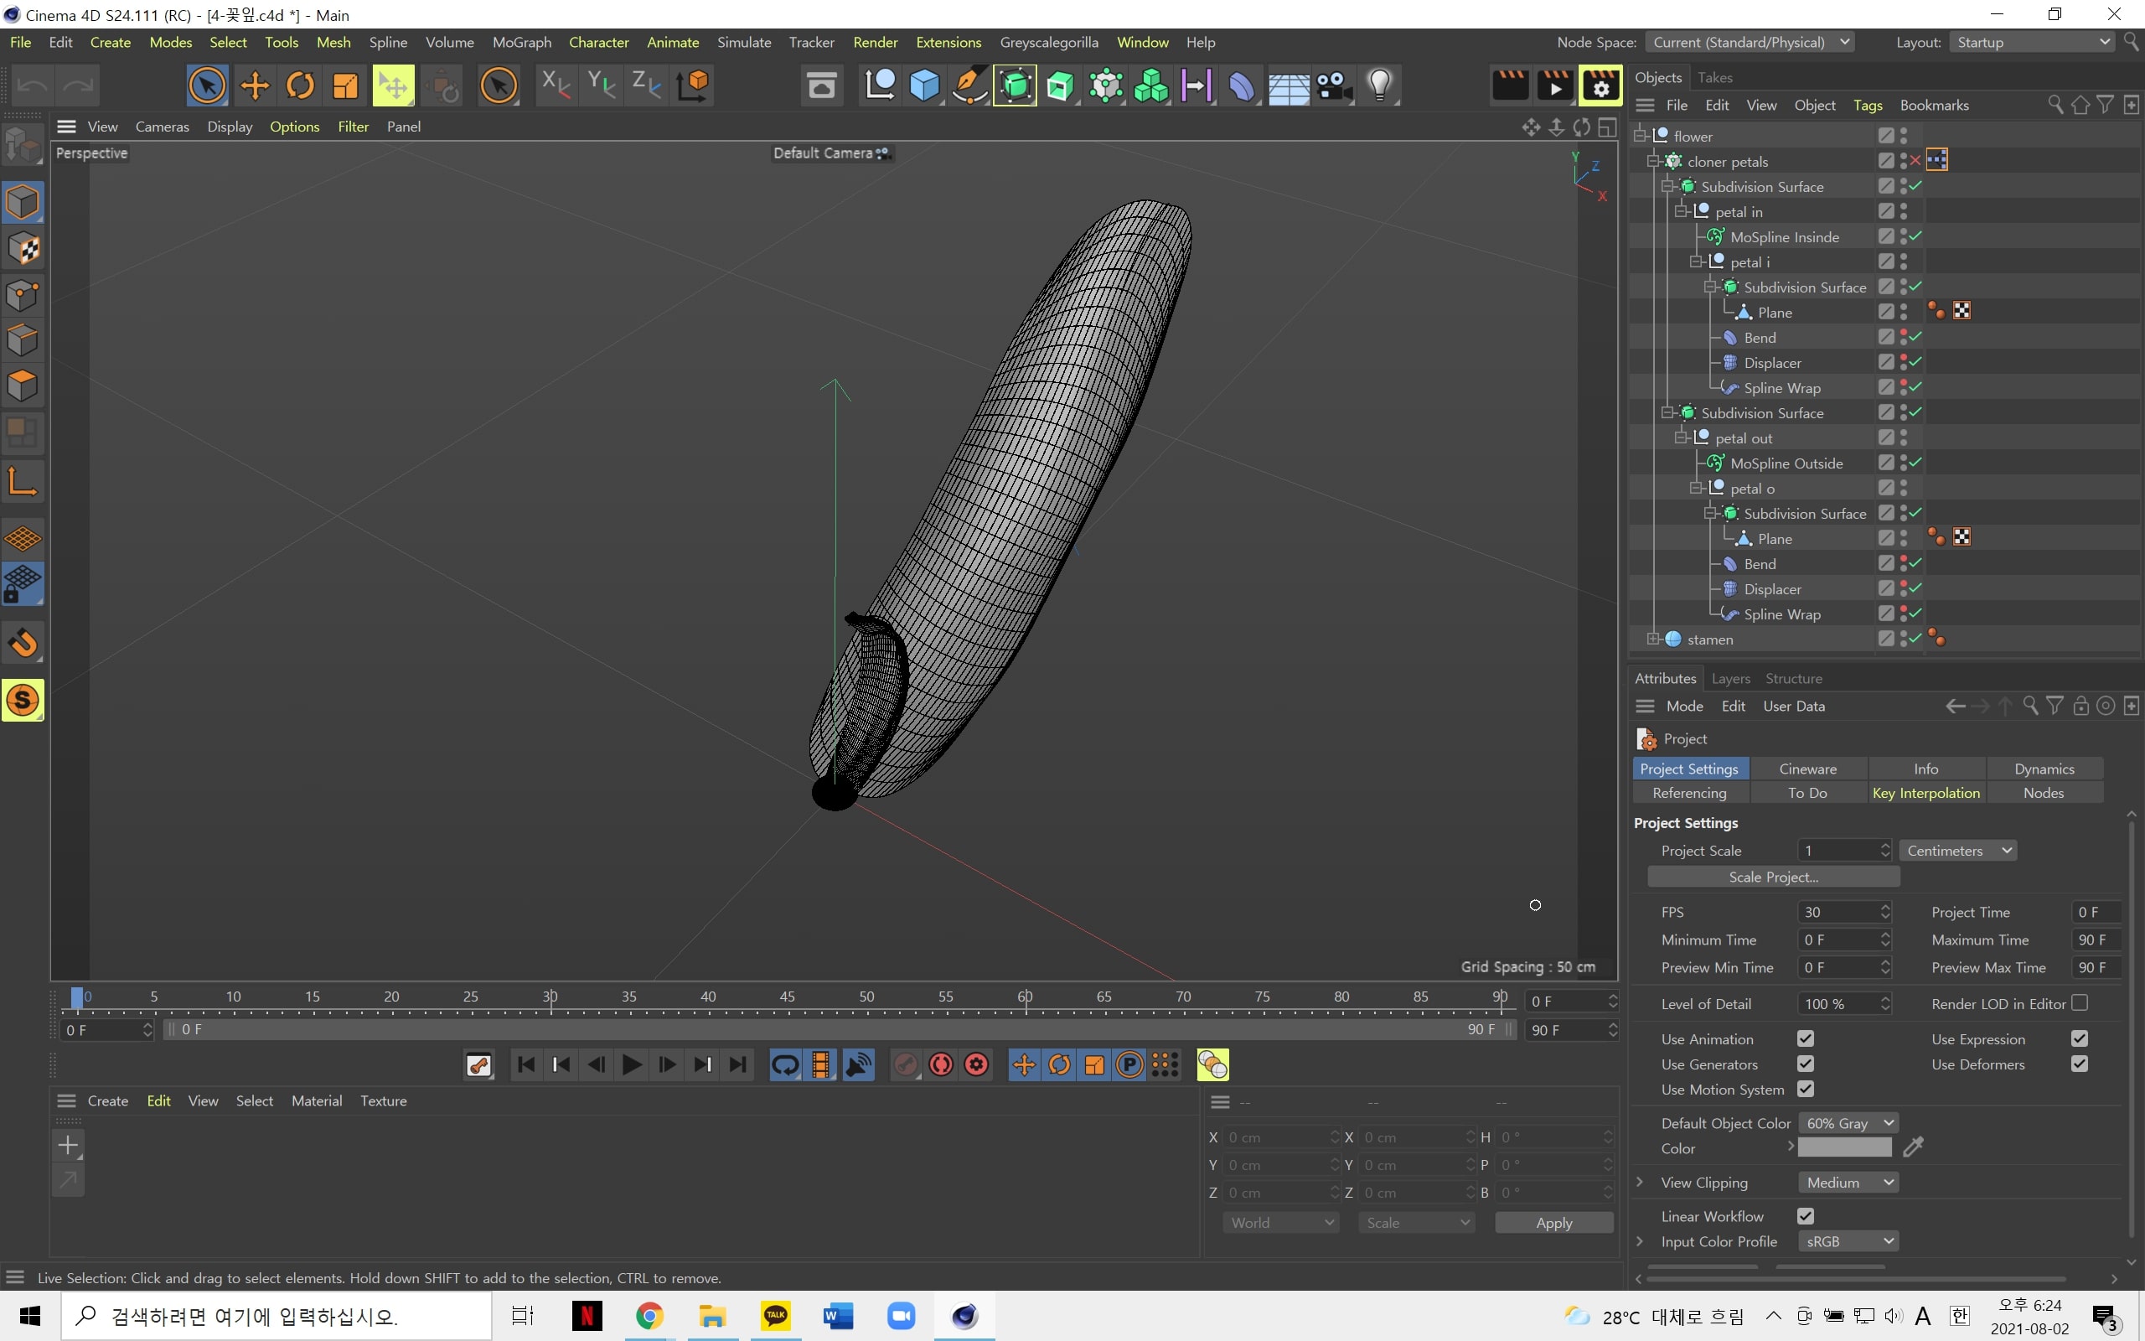Switch to the Takes tab
The height and width of the screenshot is (1341, 2145).
[1714, 78]
